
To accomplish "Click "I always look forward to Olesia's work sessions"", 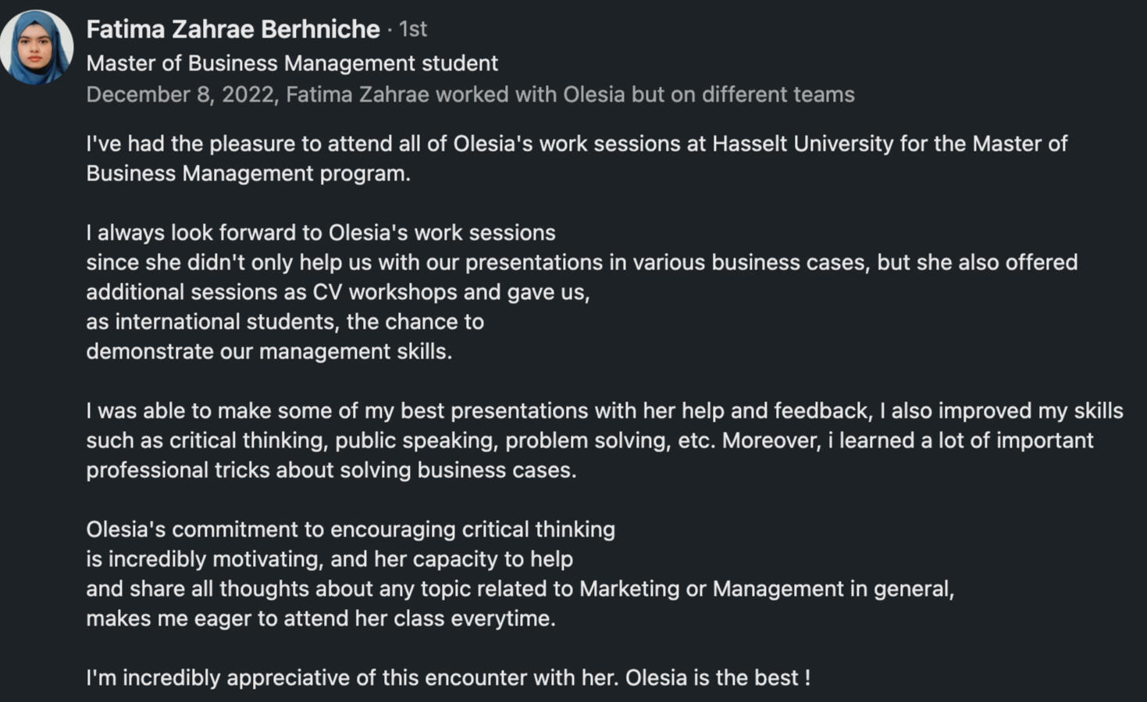I will [320, 233].
